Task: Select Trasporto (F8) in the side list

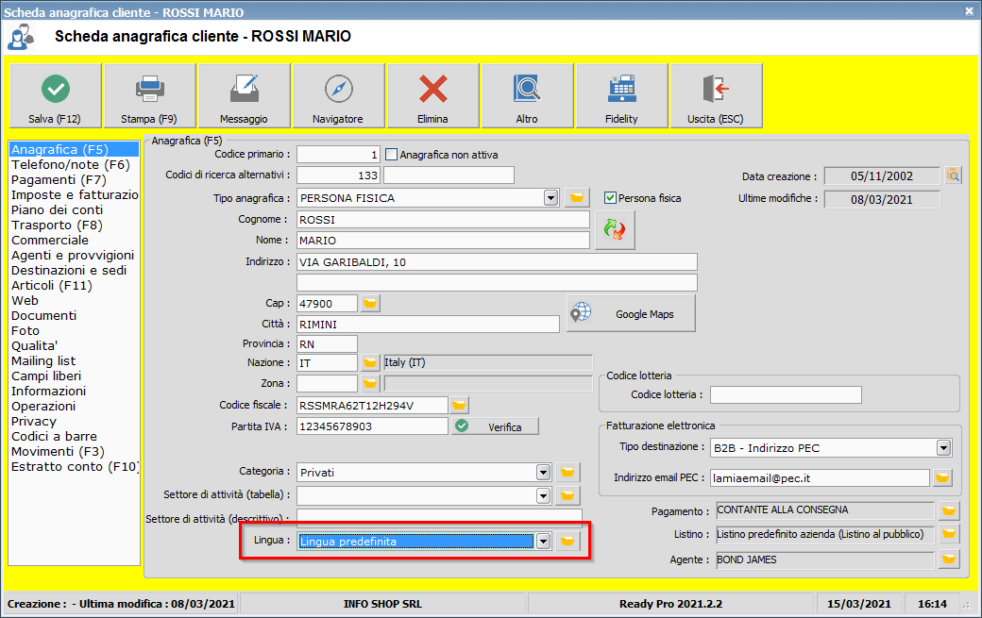Action: [x=57, y=225]
